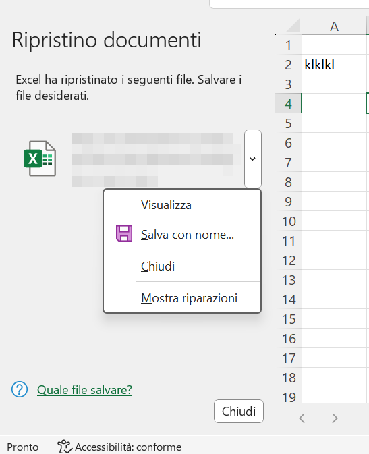Click the blurred recovered file name entry
Image resolution: width=369 pixels, height=454 pixels.
(x=156, y=159)
